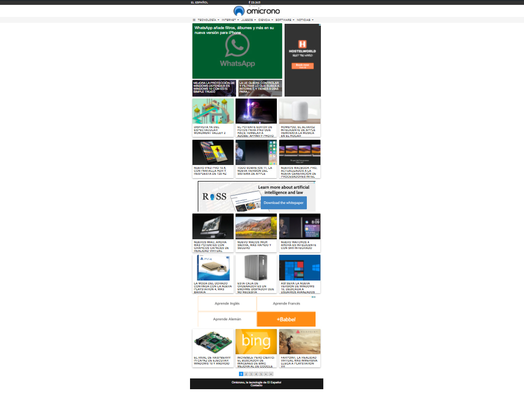Click the Omicrono, la tecnología de El Español footer text

[256, 382]
